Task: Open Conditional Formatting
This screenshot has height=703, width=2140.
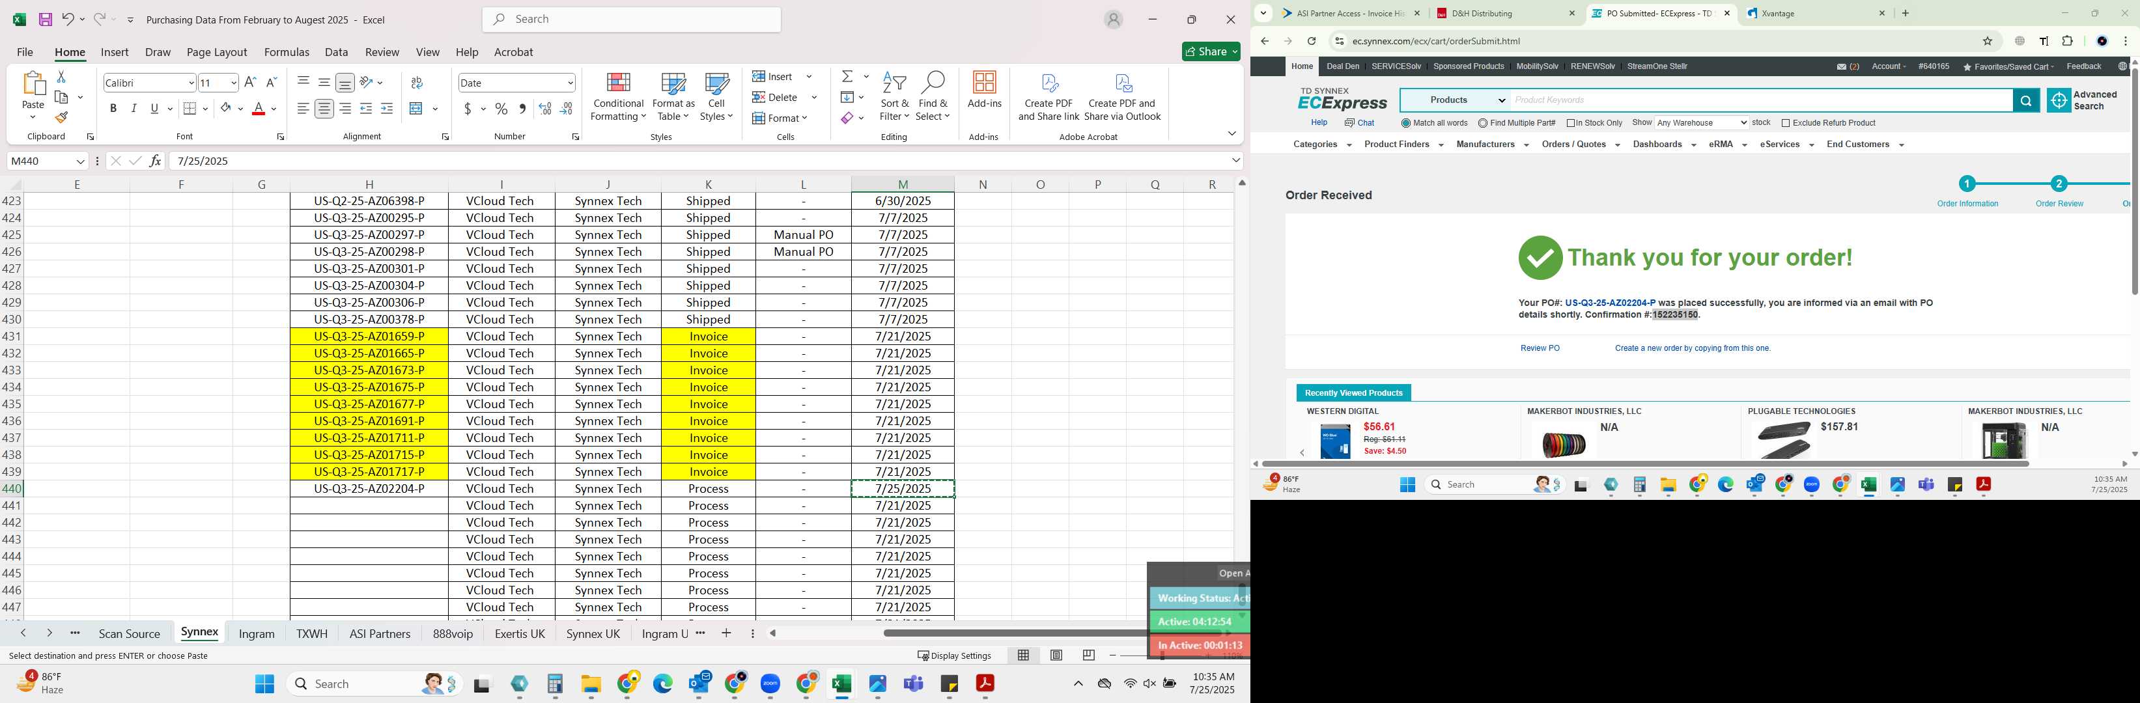Action: coord(617,97)
